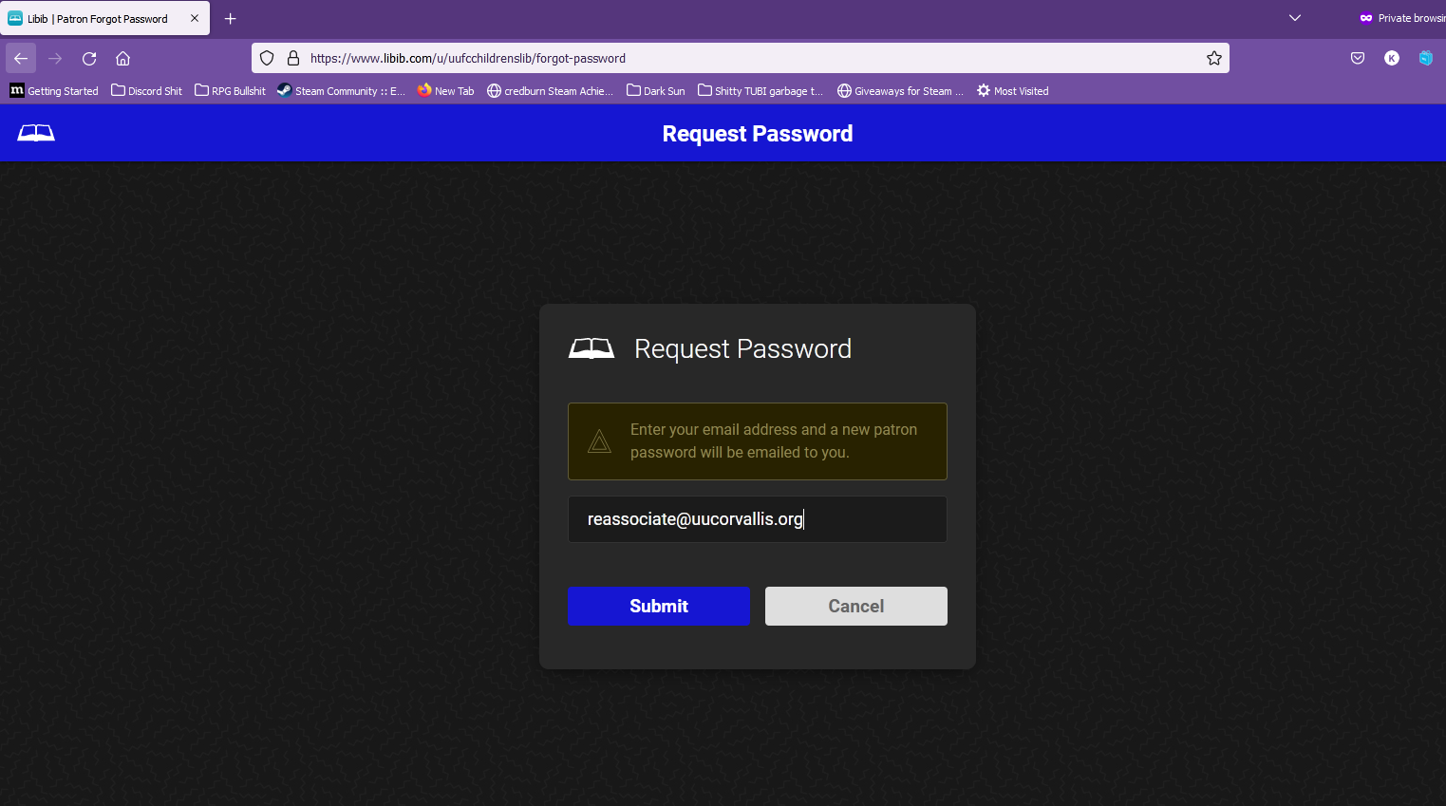Submit the password request form

tap(658, 606)
